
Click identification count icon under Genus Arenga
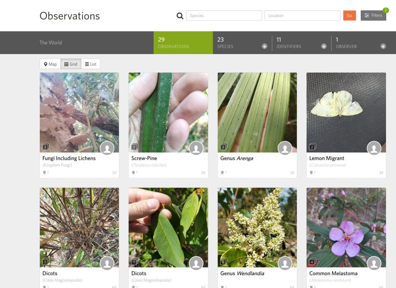tap(223, 172)
